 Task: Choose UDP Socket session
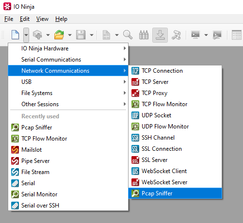click(175, 115)
